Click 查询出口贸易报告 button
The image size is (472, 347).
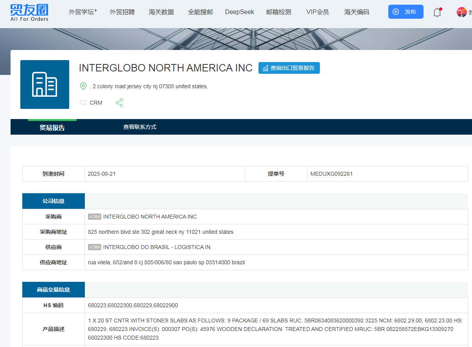pyautogui.click(x=289, y=68)
